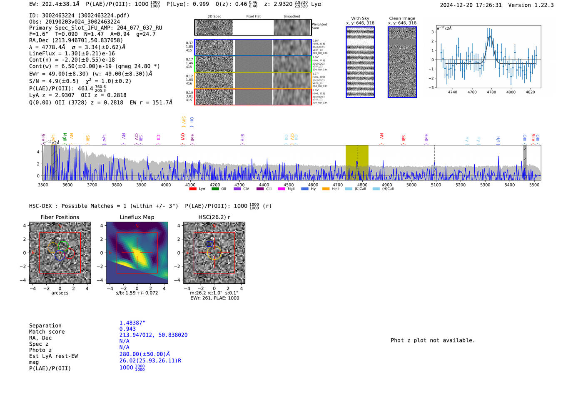Click the P(LAE)/P(OII): 461.4 line
Screen dimensions: 583x397
coord(67,88)
